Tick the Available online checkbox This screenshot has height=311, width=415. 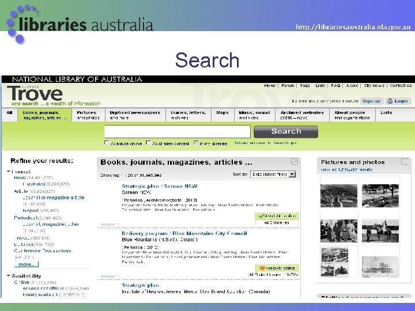107,143
